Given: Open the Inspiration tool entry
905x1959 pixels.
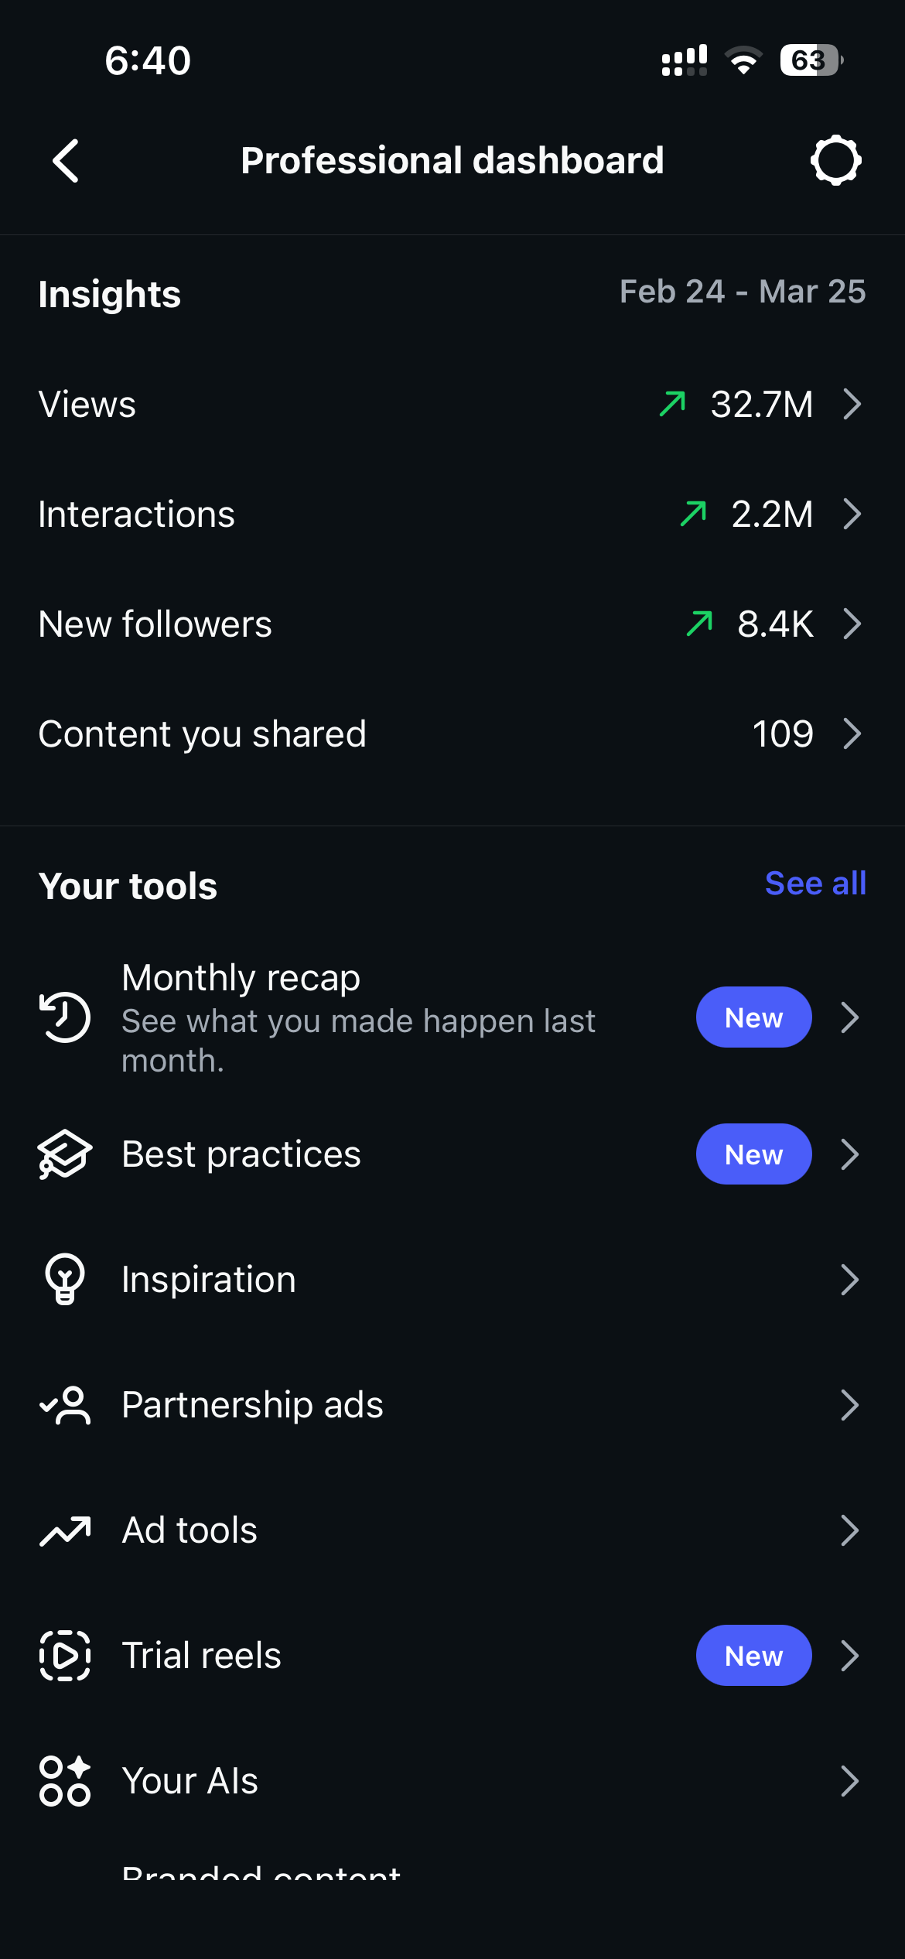Looking at the screenshot, I should tap(209, 1280).
